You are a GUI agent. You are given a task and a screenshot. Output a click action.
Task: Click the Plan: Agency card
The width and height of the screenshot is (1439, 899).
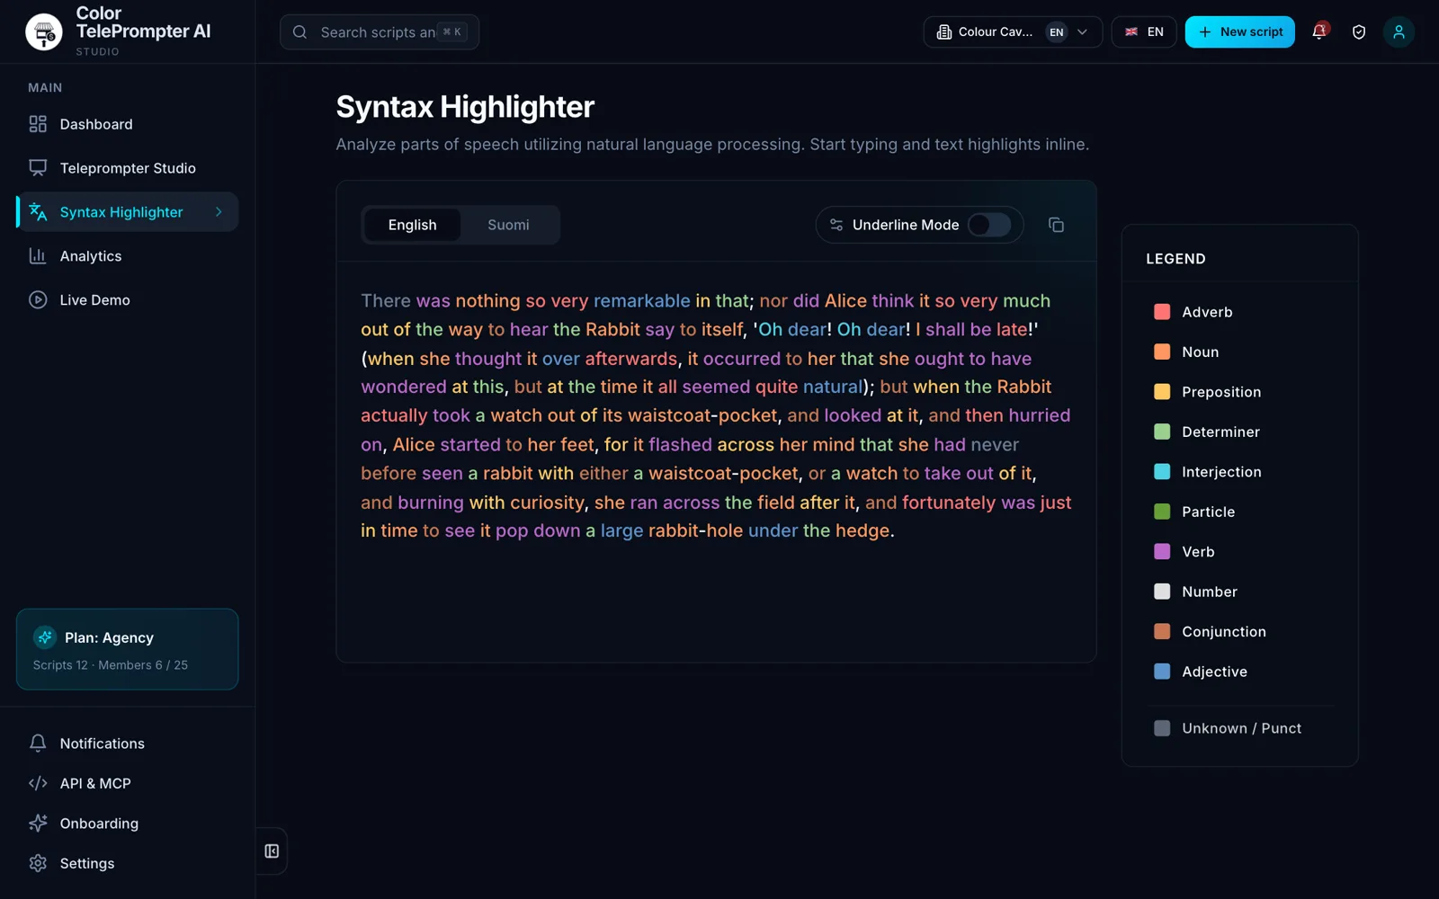(x=127, y=649)
